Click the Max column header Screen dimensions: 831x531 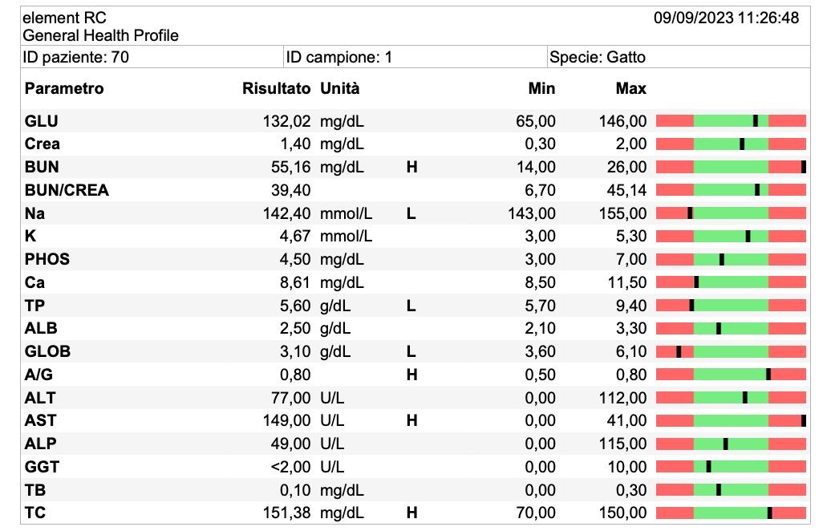pos(630,88)
